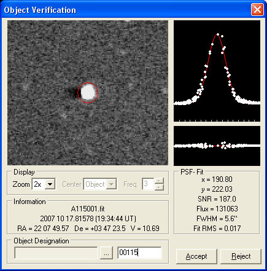Click the PSF fit curve plot
Image resolution: width=267 pixels, height=271 pixels.
pyautogui.click(x=217, y=71)
